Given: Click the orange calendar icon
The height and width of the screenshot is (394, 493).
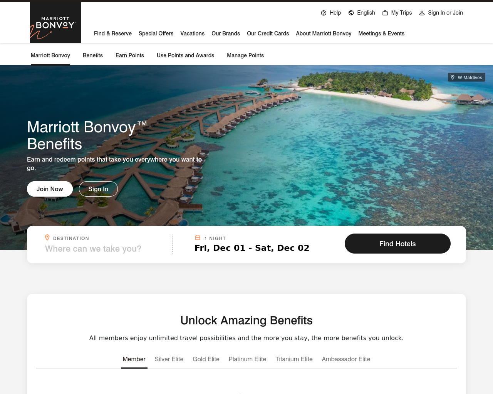Looking at the screenshot, I should coord(198,238).
